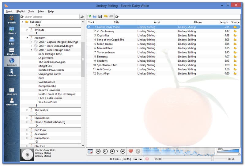The width and height of the screenshot is (245, 166).
Task: Select the Anti Gravity playlist row
Action: tap(163, 69)
